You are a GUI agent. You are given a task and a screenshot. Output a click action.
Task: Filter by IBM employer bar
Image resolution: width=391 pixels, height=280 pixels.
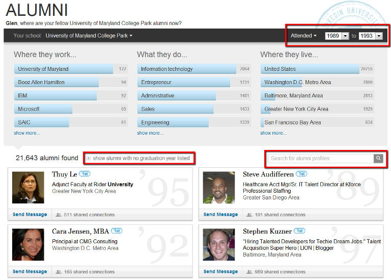coord(71,96)
